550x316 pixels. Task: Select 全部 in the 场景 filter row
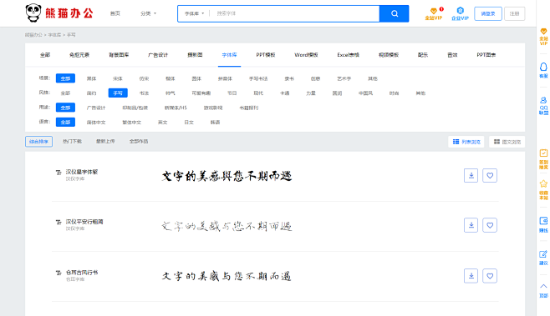tap(65, 78)
